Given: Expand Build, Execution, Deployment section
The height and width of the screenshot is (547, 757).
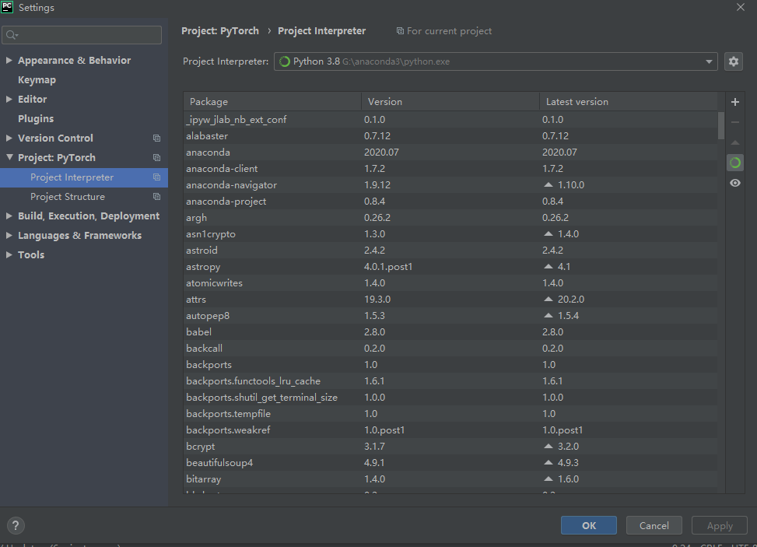Looking at the screenshot, I should pos(9,216).
